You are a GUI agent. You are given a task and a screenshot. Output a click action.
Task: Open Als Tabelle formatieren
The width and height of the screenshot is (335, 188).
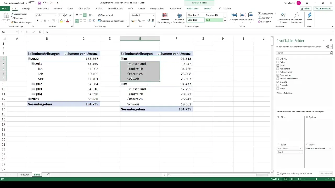pyautogui.click(x=179, y=18)
